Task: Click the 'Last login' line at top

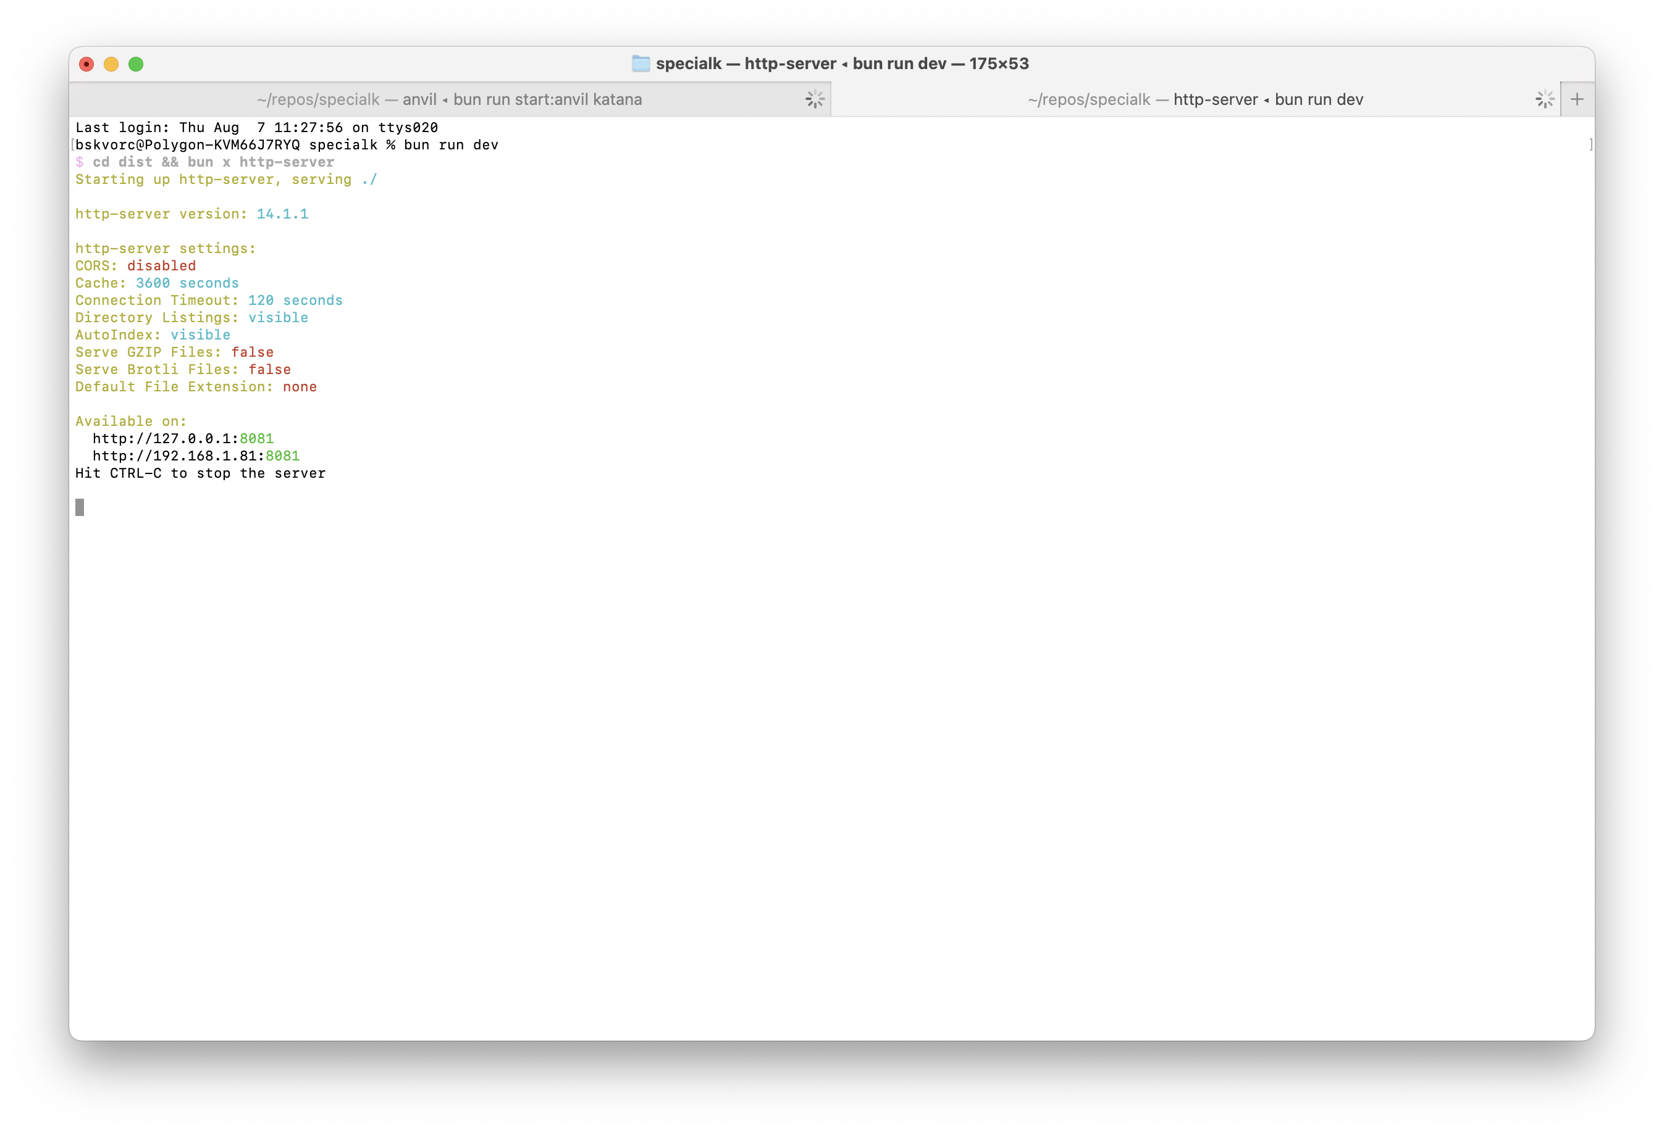Action: (x=256, y=127)
